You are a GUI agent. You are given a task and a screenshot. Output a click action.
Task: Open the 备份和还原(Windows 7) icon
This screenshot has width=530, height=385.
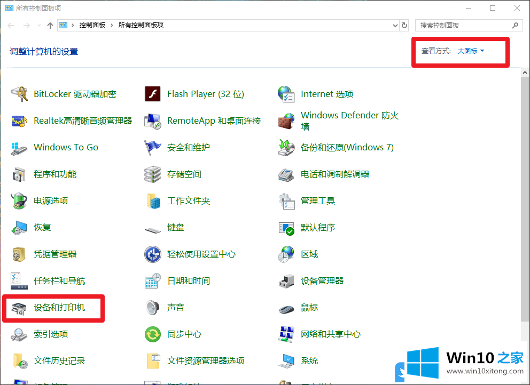pos(286,148)
